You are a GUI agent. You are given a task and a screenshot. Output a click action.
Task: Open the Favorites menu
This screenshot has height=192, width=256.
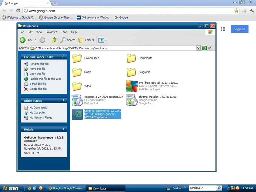tap(51, 32)
